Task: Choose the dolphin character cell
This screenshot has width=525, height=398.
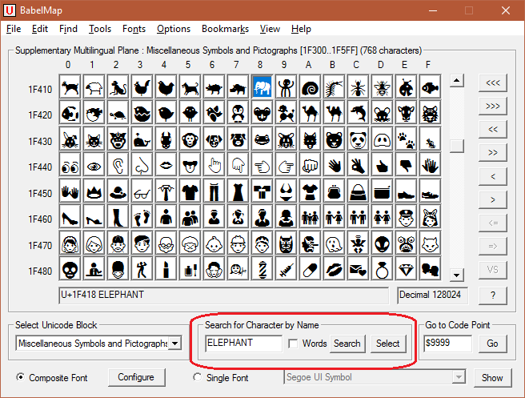Action: [x=359, y=113]
